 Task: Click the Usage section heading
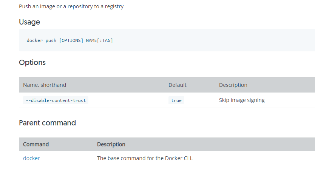click(29, 22)
